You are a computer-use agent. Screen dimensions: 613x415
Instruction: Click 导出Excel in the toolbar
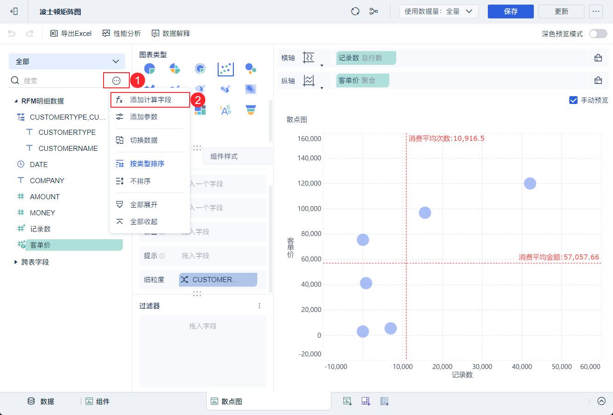(71, 34)
